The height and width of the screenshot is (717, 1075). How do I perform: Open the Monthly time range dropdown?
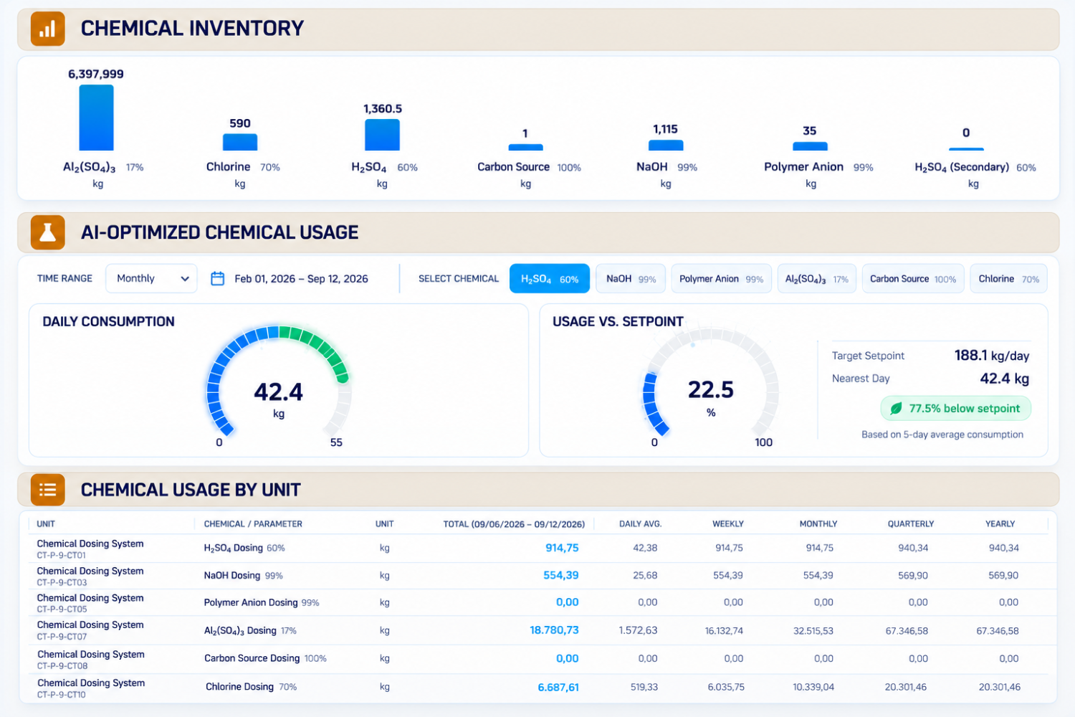coord(152,278)
